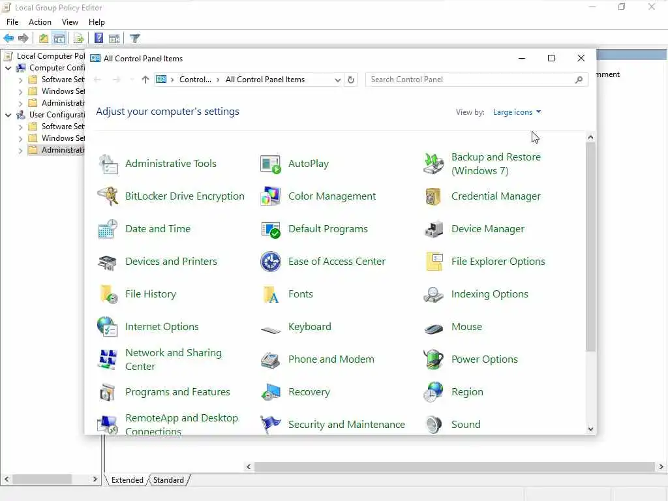Open the address bar history dropdown arrow

pos(337,80)
